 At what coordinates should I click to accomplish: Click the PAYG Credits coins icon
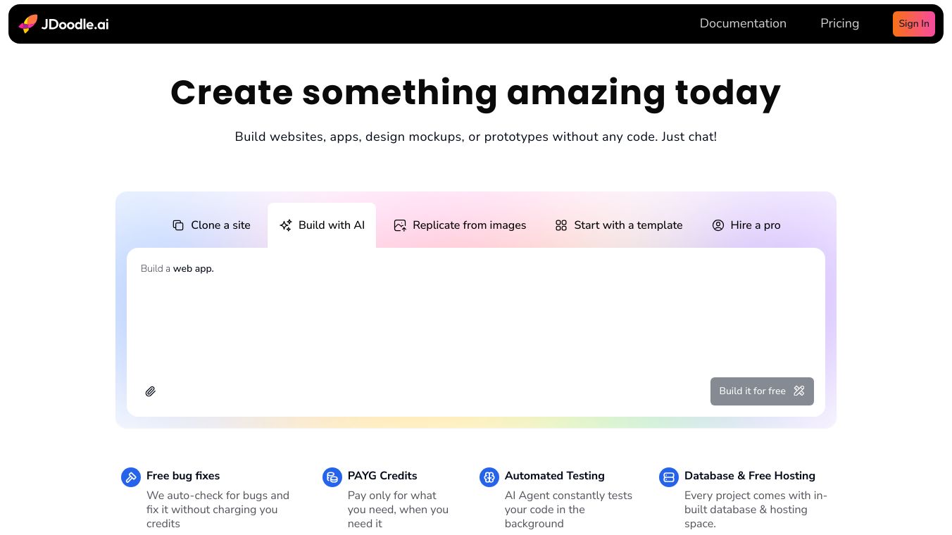point(332,477)
